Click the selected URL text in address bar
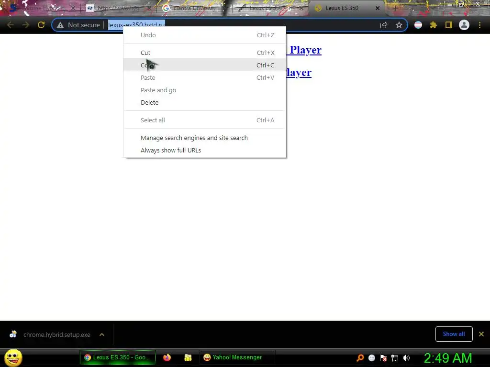 point(136,25)
